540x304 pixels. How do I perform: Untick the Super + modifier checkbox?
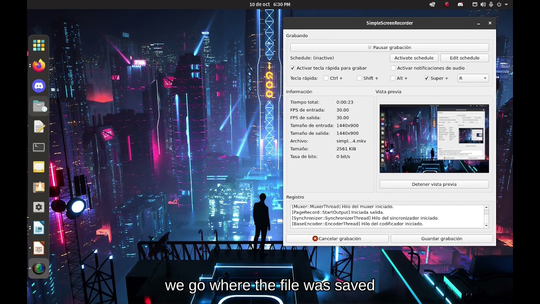click(x=427, y=78)
